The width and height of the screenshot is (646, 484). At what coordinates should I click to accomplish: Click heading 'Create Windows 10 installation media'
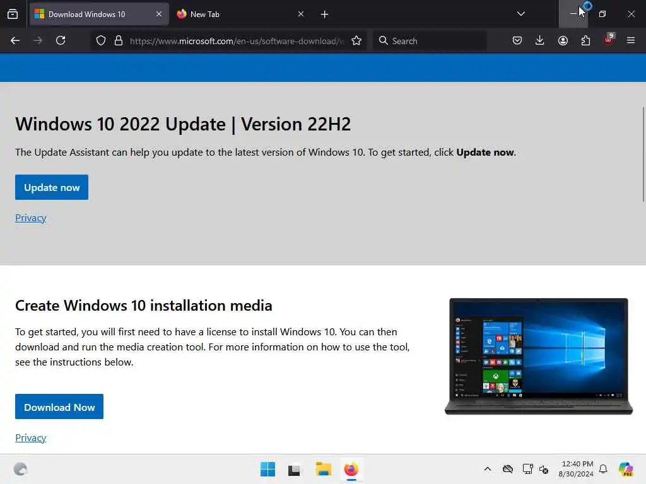144,306
